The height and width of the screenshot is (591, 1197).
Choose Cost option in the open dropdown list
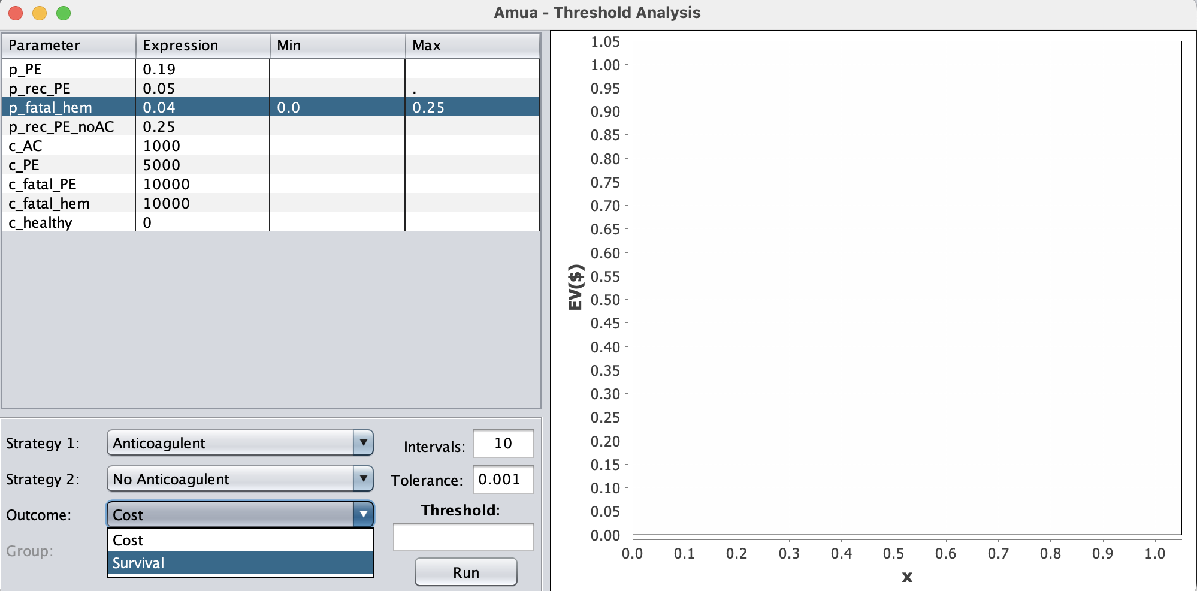click(x=240, y=540)
